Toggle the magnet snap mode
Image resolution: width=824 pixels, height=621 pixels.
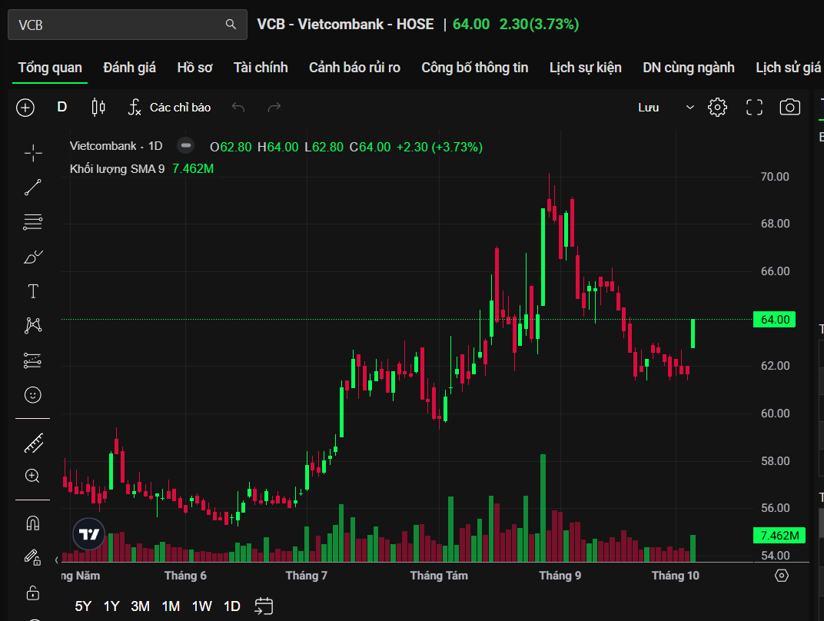coord(33,523)
